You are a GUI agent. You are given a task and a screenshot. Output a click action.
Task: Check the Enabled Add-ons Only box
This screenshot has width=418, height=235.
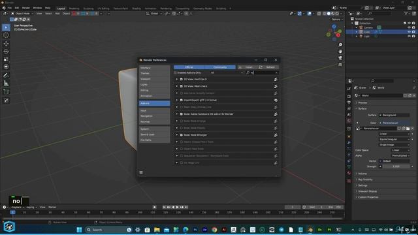click(176, 72)
